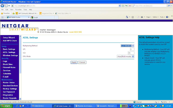Open Block Sites in sidebar
The height and width of the screenshot is (108, 173).
8,64
